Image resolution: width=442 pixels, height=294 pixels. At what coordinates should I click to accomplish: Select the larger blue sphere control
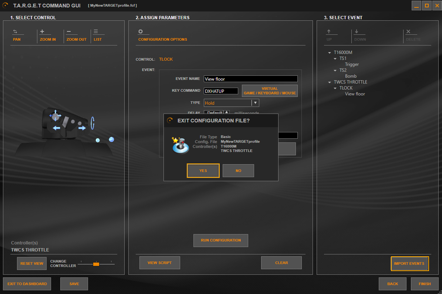111,139
